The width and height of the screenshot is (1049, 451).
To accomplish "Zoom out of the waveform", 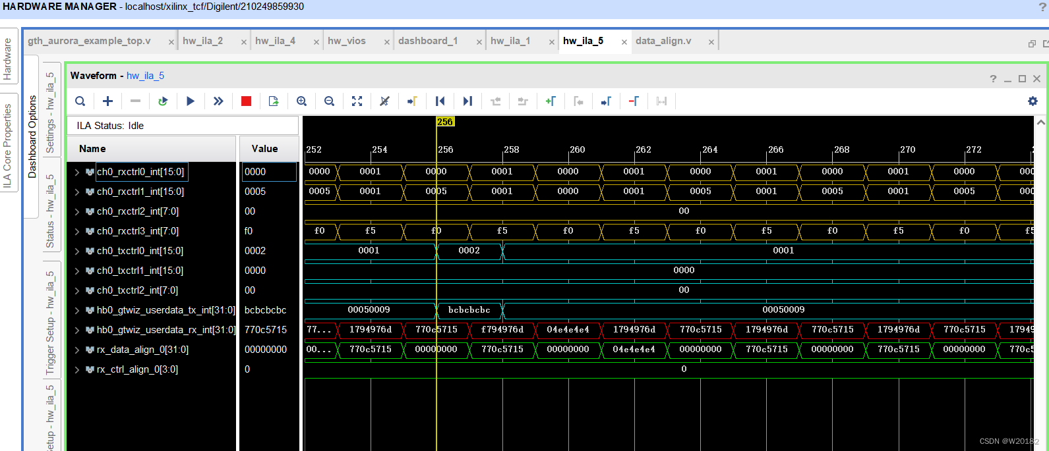I will point(329,101).
